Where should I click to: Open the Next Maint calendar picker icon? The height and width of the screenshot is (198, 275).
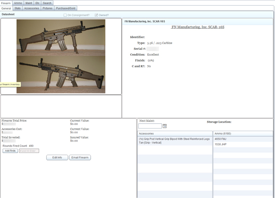165,126
